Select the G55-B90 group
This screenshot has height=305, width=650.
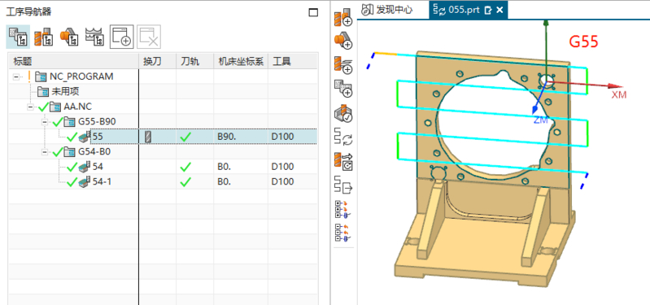(x=97, y=122)
